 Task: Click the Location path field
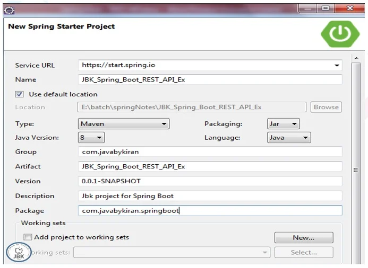[x=192, y=107]
